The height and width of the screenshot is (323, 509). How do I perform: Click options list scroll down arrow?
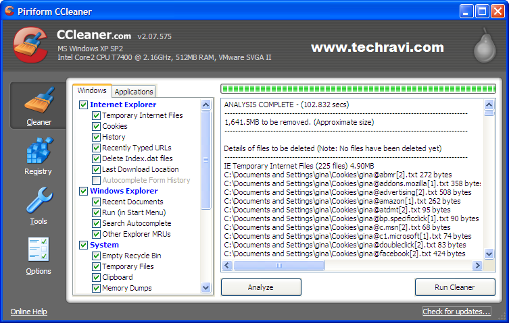pos(205,287)
